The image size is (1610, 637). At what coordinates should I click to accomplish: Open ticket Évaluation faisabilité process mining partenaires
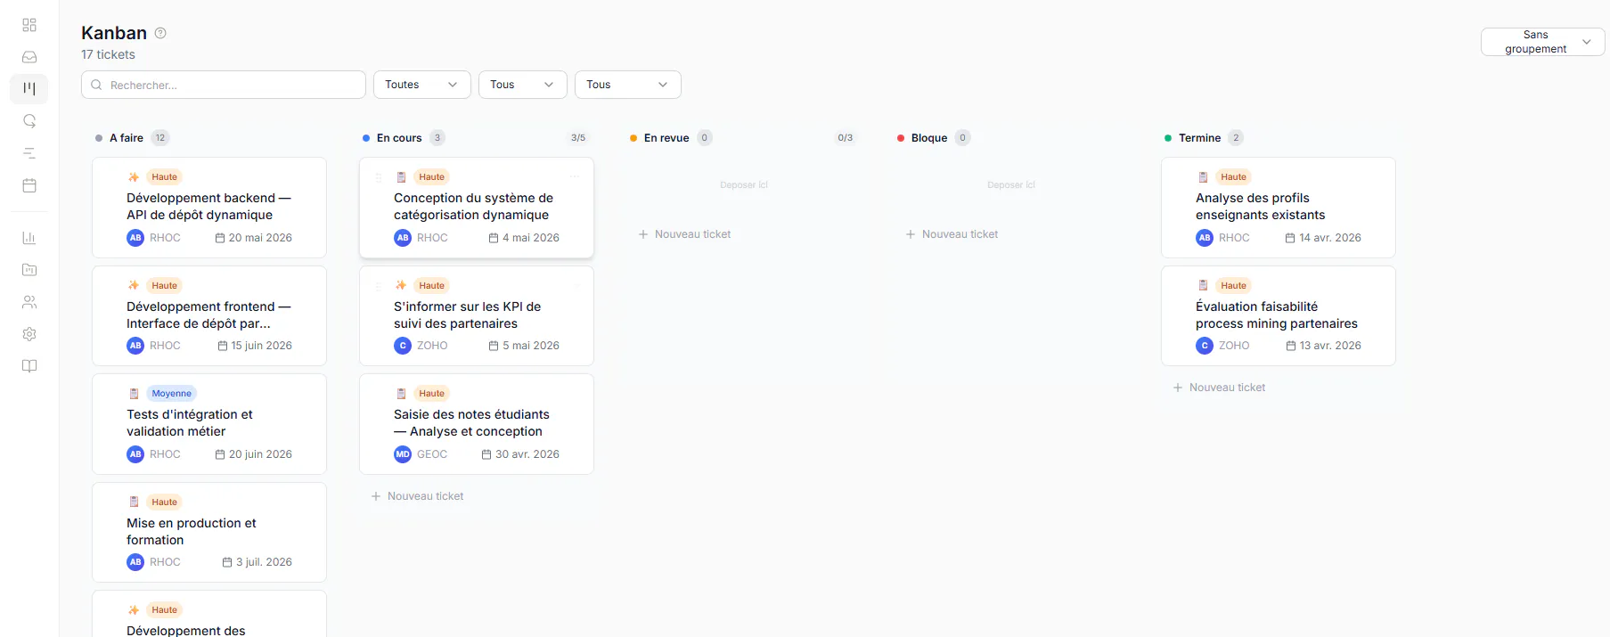point(1277,315)
